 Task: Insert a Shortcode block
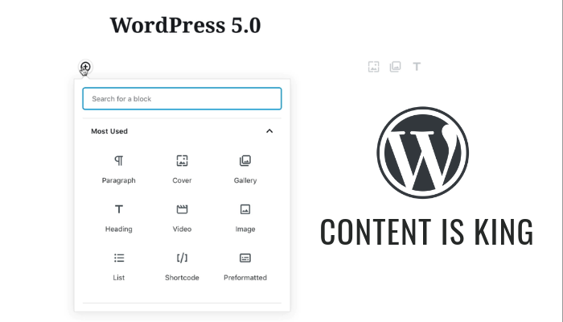click(x=182, y=266)
